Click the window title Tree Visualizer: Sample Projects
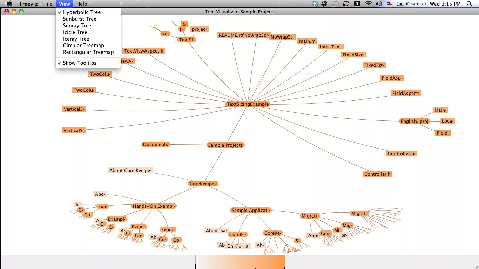479x269 pixels. click(240, 12)
